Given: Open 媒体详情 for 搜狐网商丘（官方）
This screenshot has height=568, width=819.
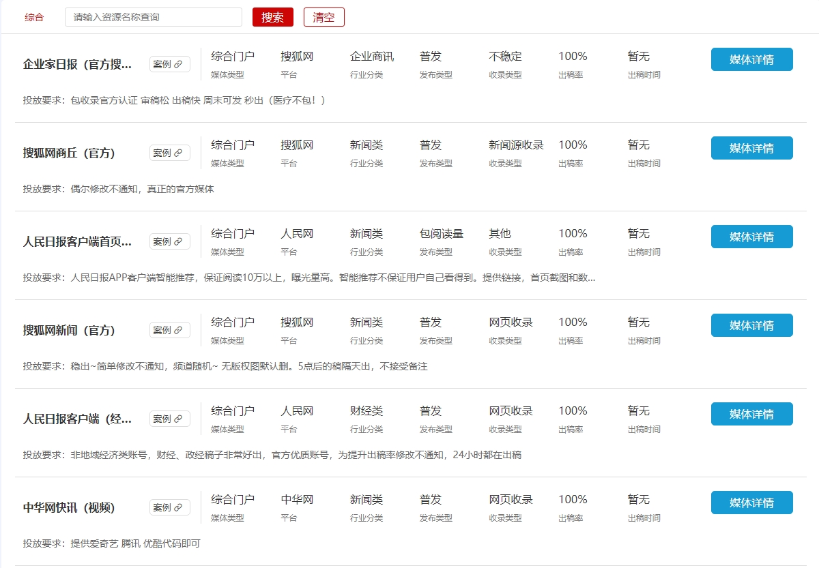Looking at the screenshot, I should point(751,148).
